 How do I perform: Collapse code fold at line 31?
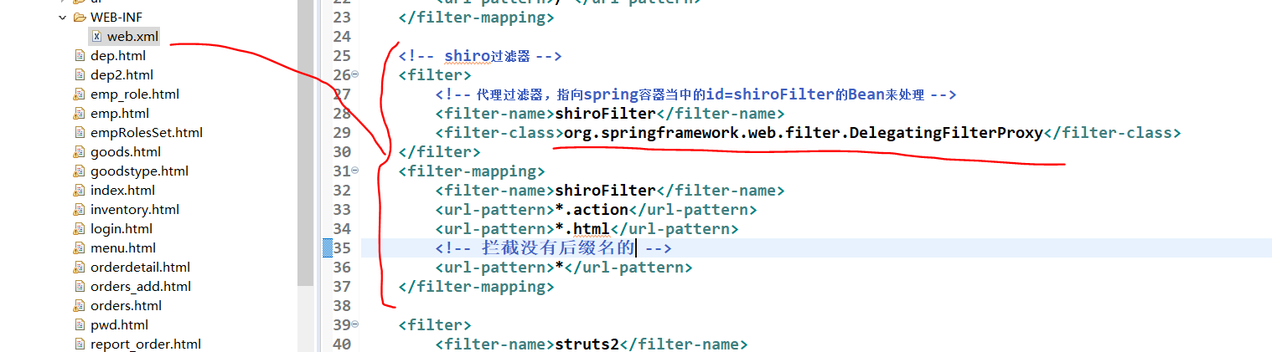(355, 171)
